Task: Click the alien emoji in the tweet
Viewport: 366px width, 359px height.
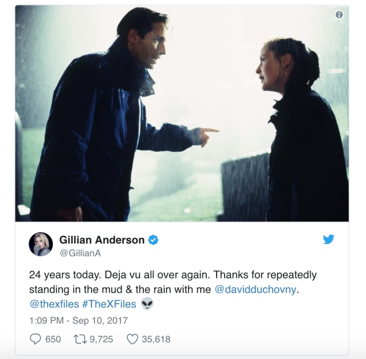Action: pos(147,304)
